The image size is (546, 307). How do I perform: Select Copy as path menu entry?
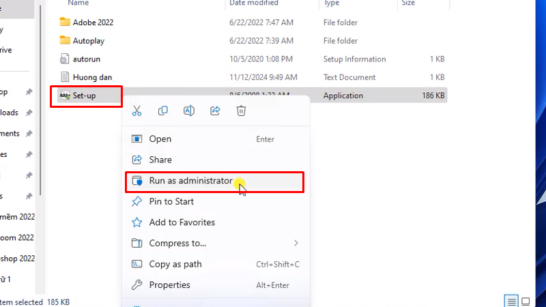tap(175, 264)
